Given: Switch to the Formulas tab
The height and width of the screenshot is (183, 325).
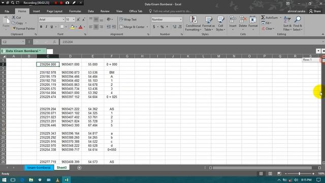Looking at the screenshot, I should 75,11.
